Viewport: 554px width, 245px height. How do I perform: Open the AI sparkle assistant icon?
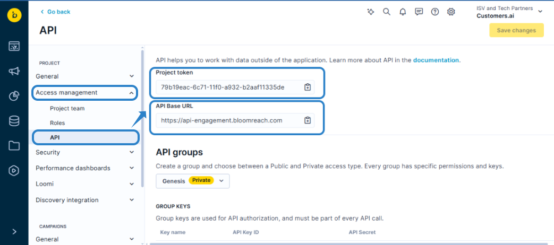[x=371, y=12]
